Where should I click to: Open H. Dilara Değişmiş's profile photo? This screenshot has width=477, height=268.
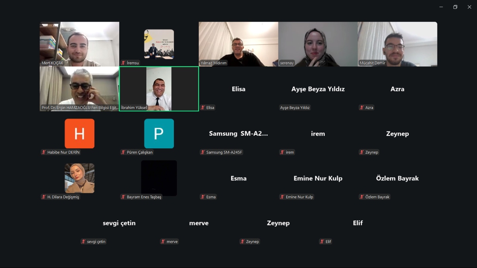79,178
